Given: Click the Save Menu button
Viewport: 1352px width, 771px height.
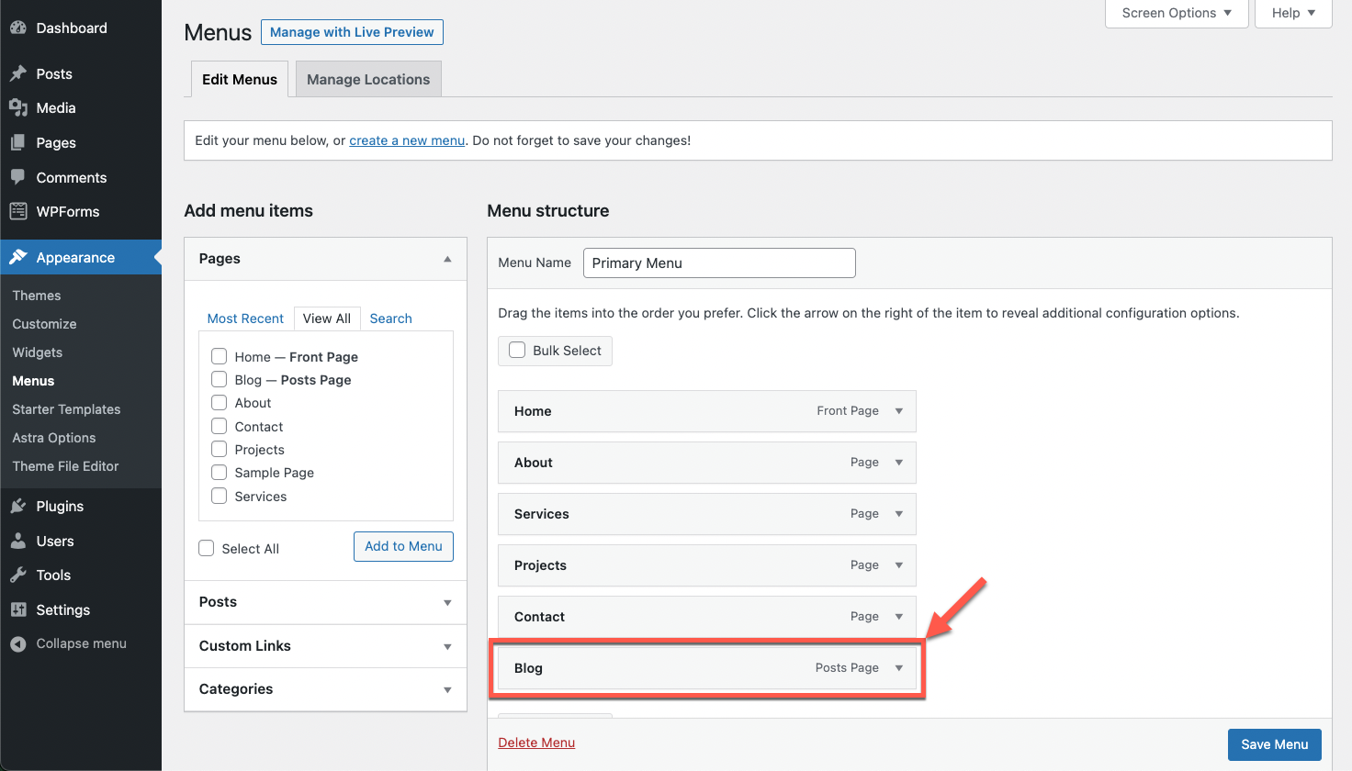Looking at the screenshot, I should tap(1274, 744).
